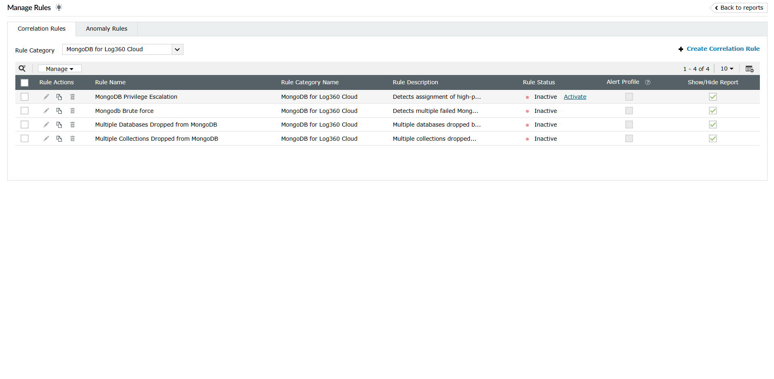
Task: Toggle Show/Hide Report for MongoDB Privilege Escalation
Action: click(713, 97)
